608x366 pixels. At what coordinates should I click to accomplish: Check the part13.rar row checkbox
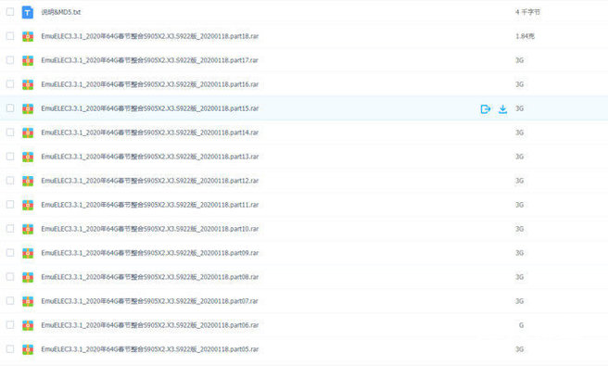10,157
